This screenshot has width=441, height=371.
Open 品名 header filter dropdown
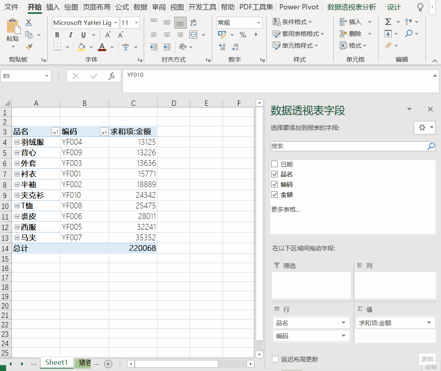coord(56,132)
